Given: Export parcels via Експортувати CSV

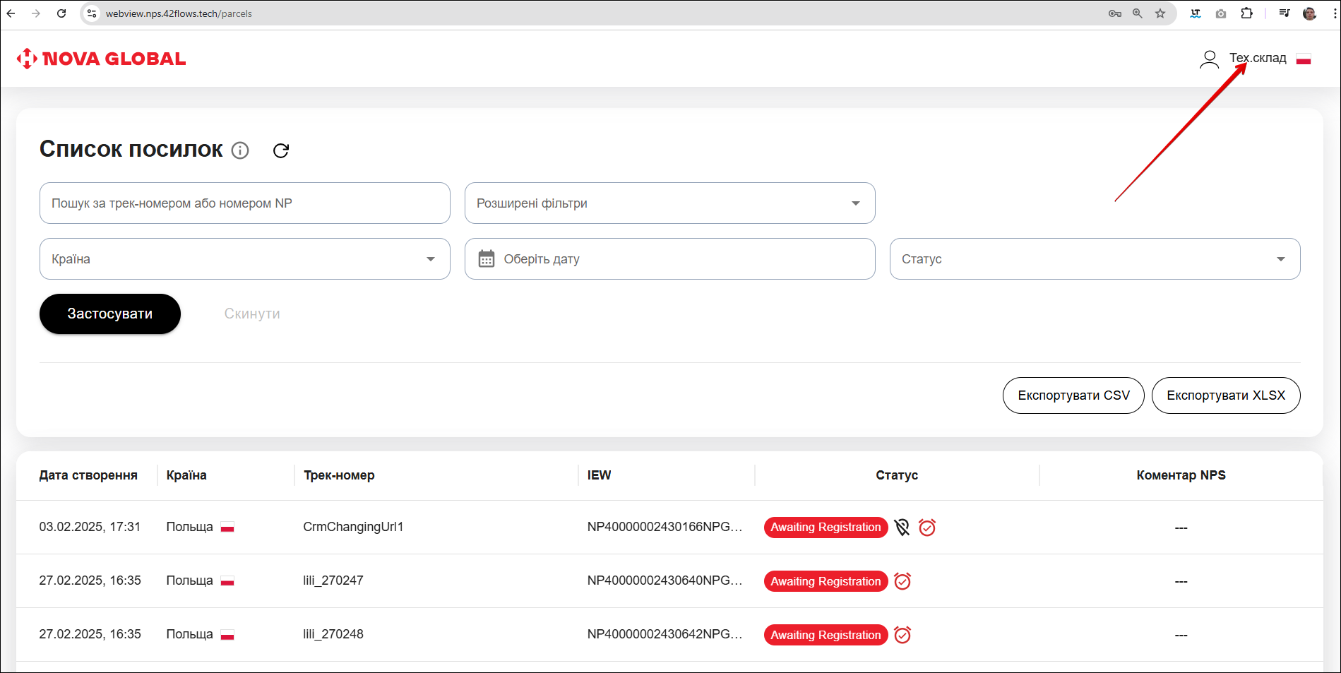Looking at the screenshot, I should click(x=1073, y=395).
